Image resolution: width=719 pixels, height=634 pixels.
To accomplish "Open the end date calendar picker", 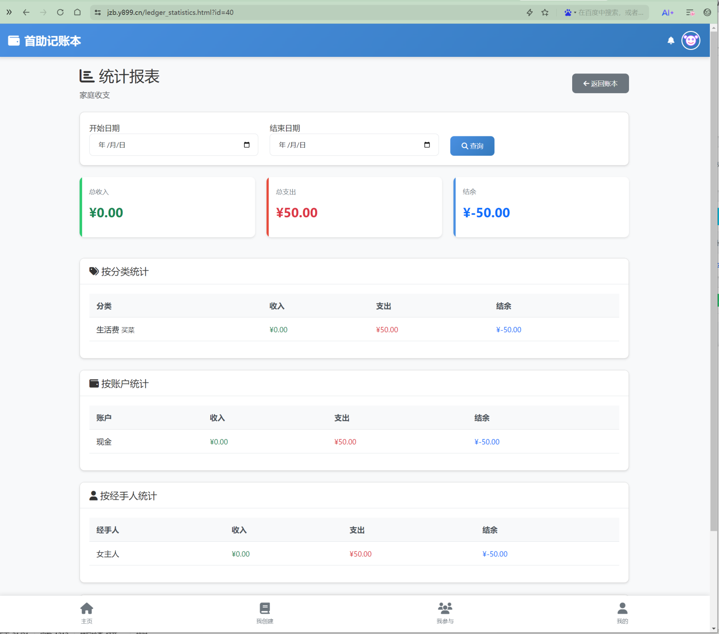I will 427,145.
